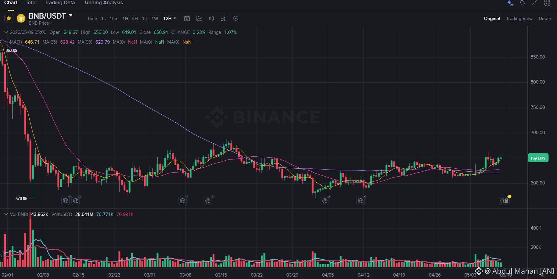Switch to the Info tab
This screenshot has width=557, height=279.
click(31, 3)
